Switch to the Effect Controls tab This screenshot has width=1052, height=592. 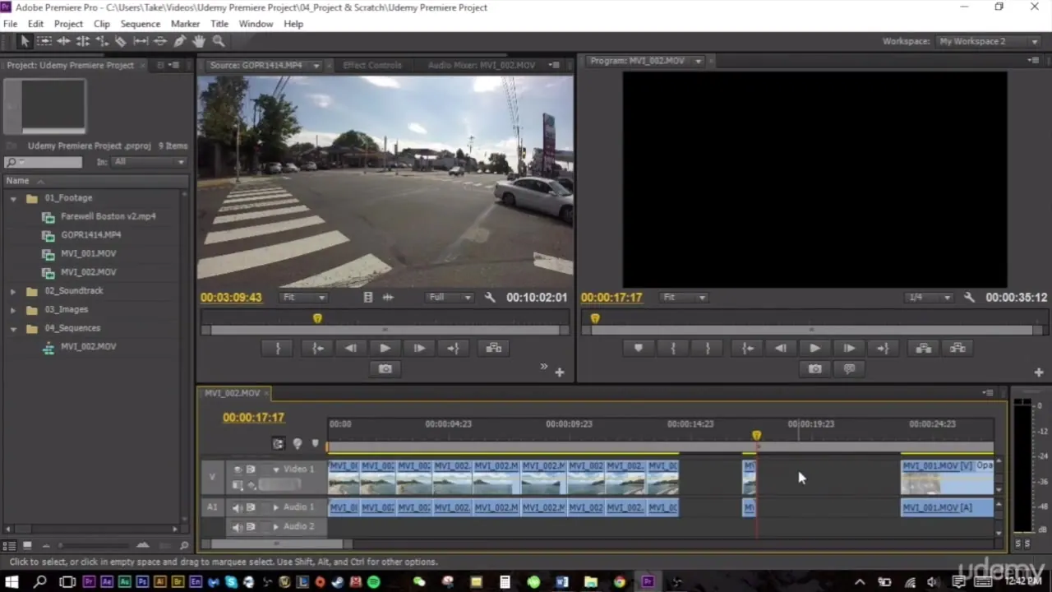[x=372, y=65]
